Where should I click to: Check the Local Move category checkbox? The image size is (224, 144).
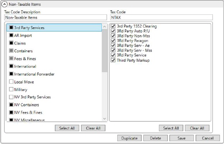(11, 82)
